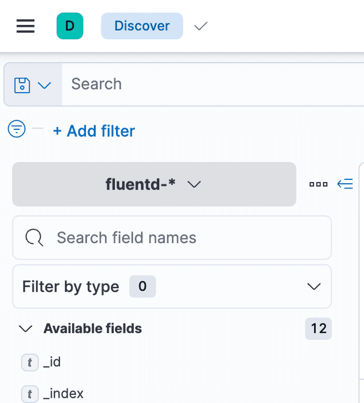This screenshot has height=403, width=364.
Task: Click the Available fields count badge 12
Action: point(318,328)
